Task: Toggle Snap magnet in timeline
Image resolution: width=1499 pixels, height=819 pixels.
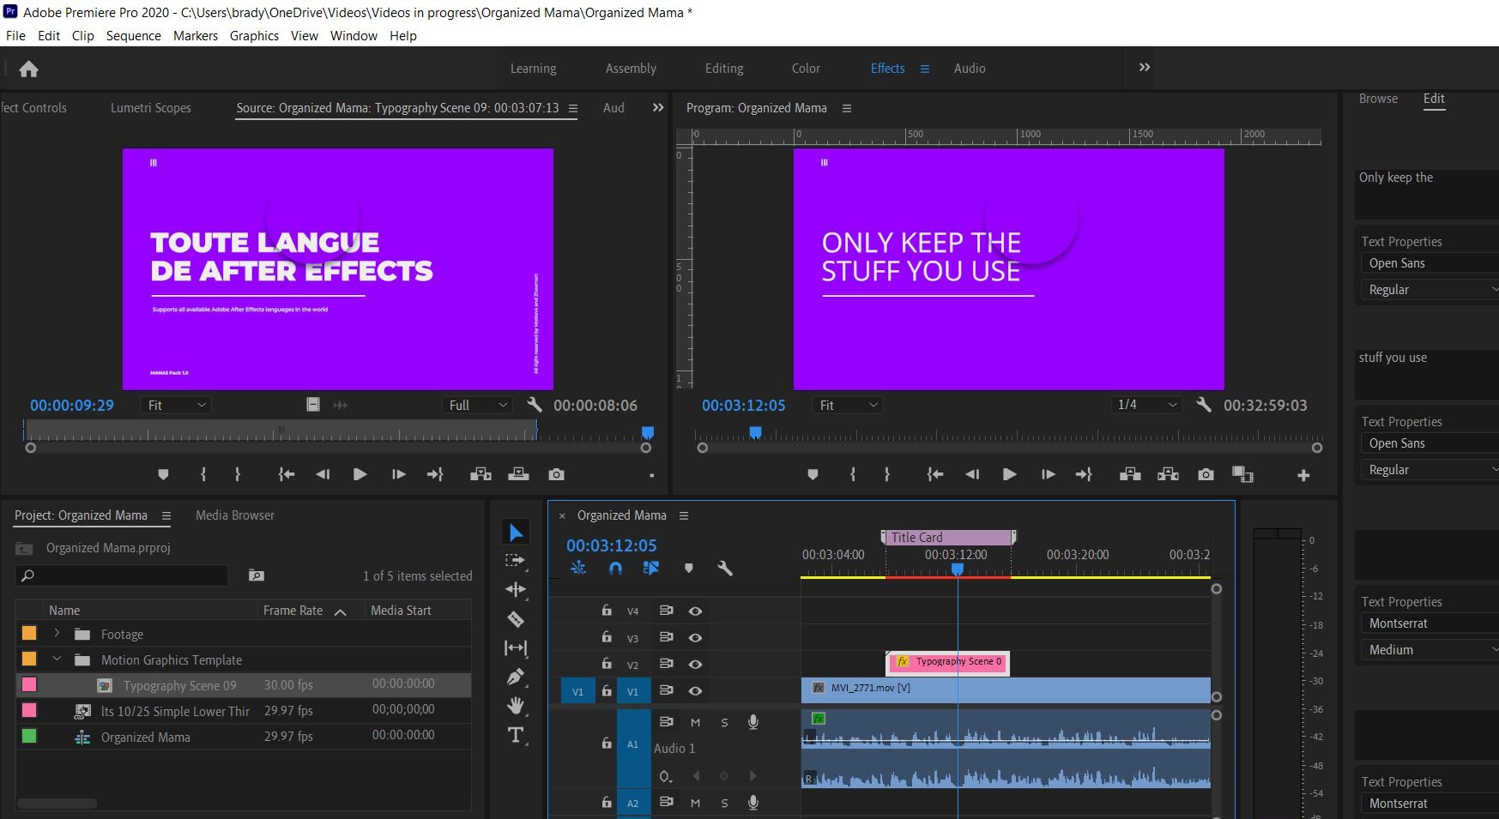Action: click(615, 568)
